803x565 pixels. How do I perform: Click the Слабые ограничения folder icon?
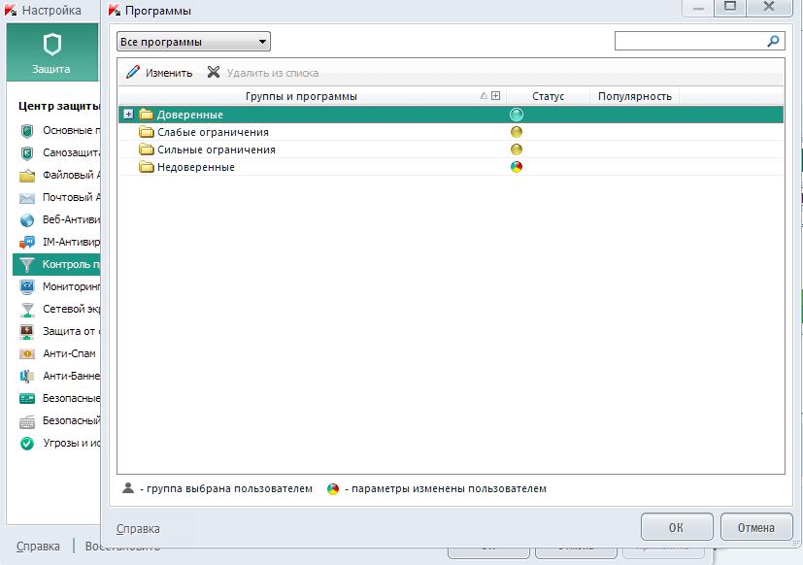147,132
